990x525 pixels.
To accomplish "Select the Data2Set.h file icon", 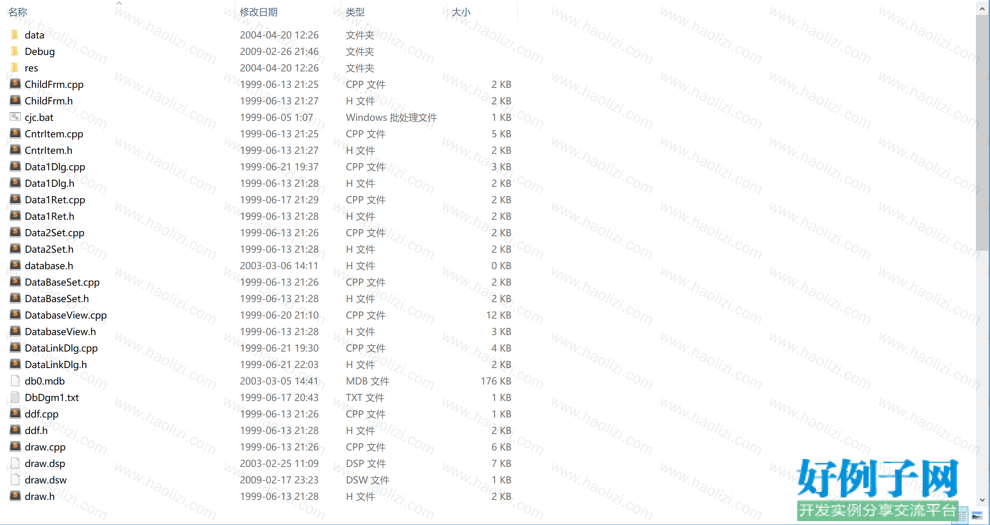I will 15,249.
